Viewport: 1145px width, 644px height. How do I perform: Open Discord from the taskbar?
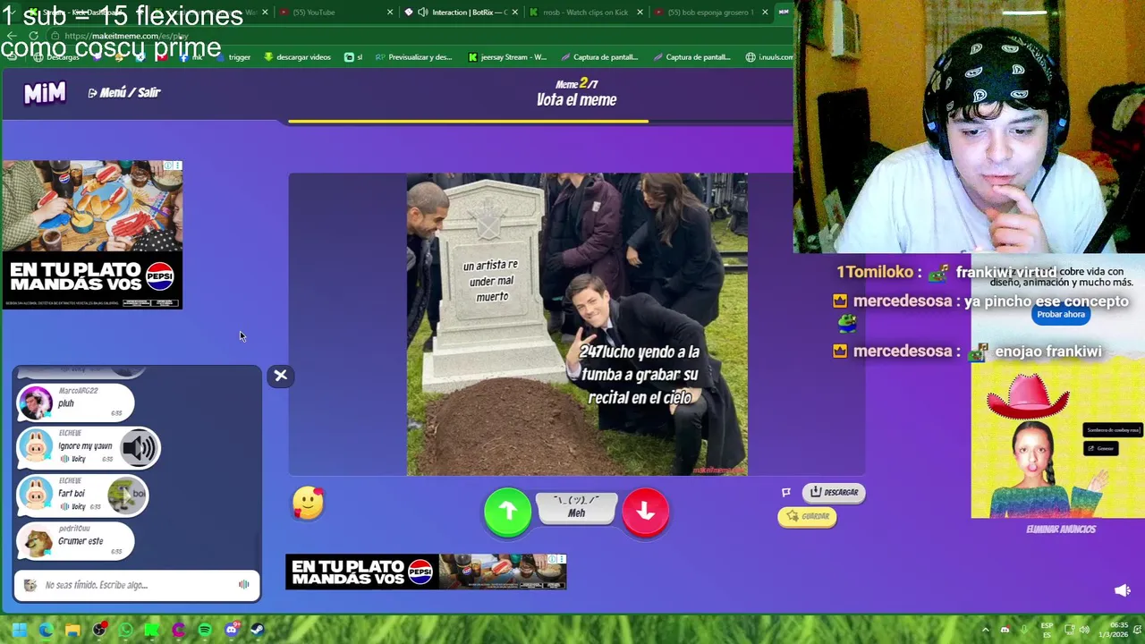[x=232, y=631]
